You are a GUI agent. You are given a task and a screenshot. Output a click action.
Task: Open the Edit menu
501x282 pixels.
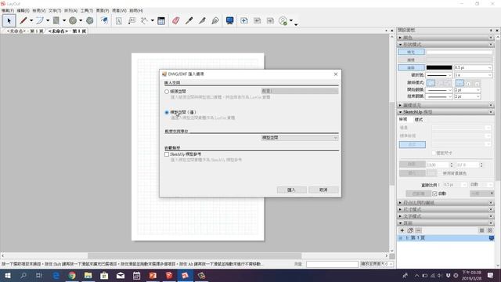click(23, 10)
